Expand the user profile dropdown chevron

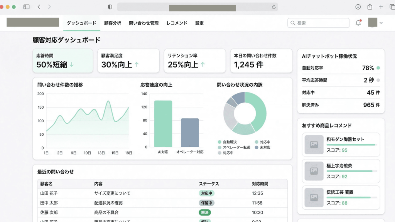(x=381, y=23)
